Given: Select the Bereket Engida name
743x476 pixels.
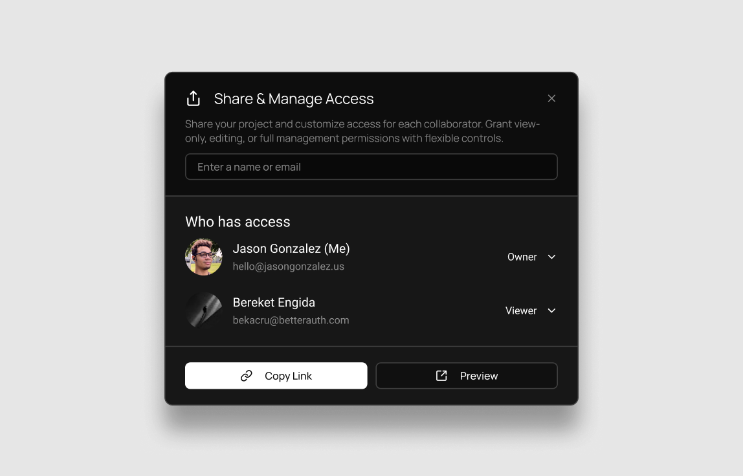Looking at the screenshot, I should click(274, 302).
